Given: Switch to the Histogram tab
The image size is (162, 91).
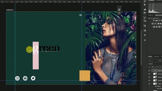Looking at the screenshot, I should 151,1.
